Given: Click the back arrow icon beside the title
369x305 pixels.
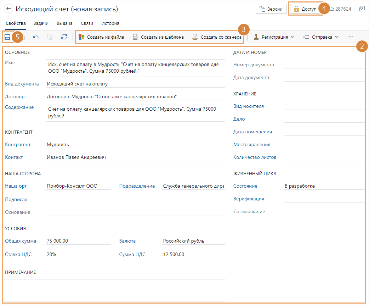Looking at the screenshot, I should click(x=8, y=9).
